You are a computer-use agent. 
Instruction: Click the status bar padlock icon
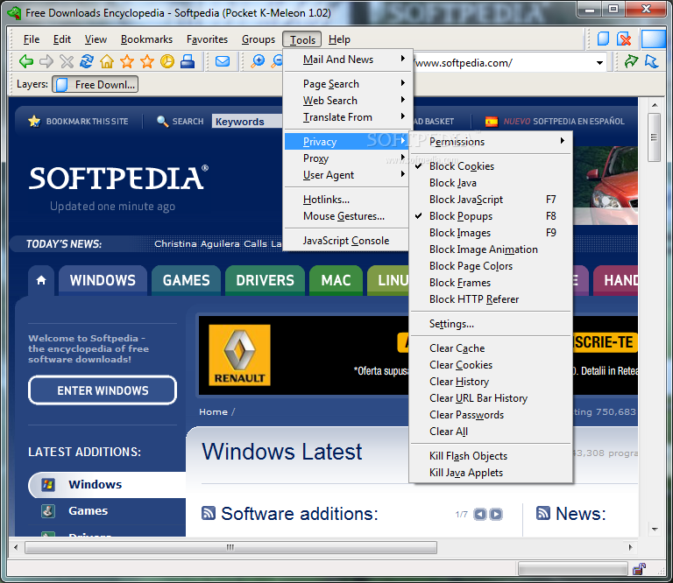639,569
